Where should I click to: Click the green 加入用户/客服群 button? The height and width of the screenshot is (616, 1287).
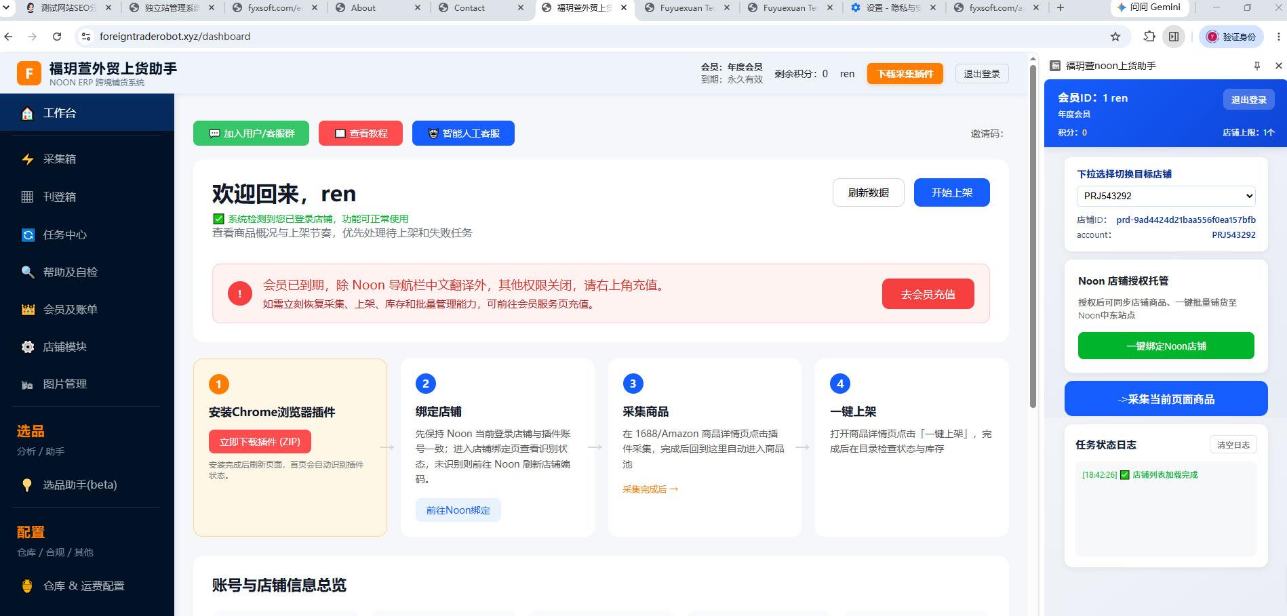(251, 134)
